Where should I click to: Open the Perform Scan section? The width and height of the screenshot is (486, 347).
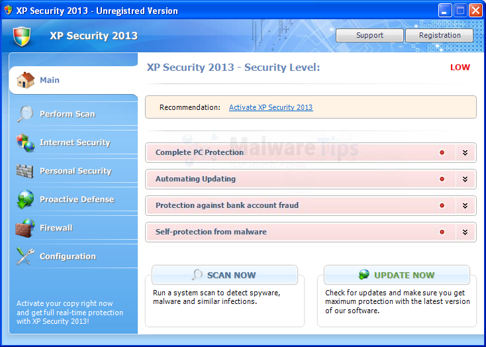[x=73, y=114]
